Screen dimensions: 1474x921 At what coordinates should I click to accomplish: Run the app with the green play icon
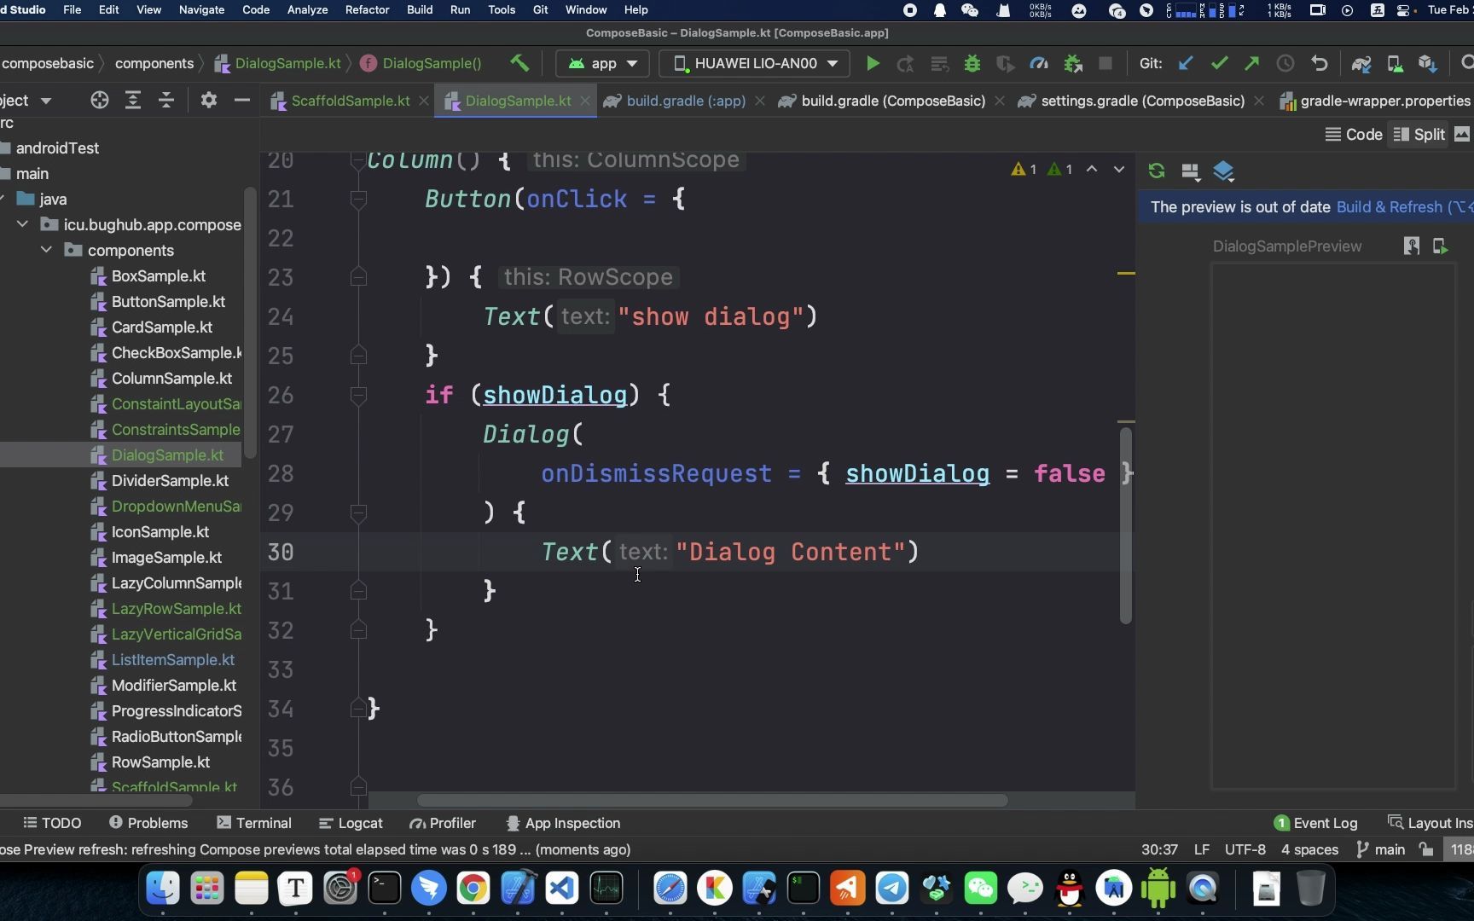[x=873, y=63]
